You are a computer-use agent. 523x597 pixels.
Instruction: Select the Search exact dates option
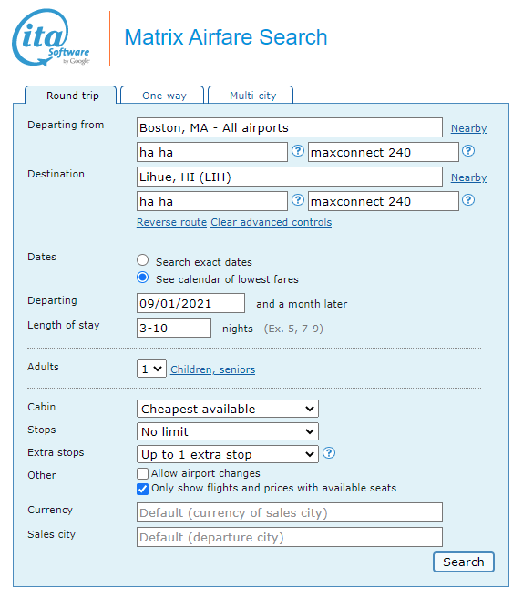pyautogui.click(x=142, y=260)
